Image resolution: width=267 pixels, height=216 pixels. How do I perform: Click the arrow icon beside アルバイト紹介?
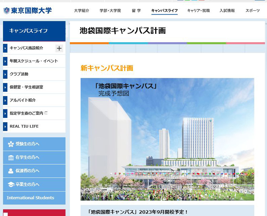click(5, 100)
